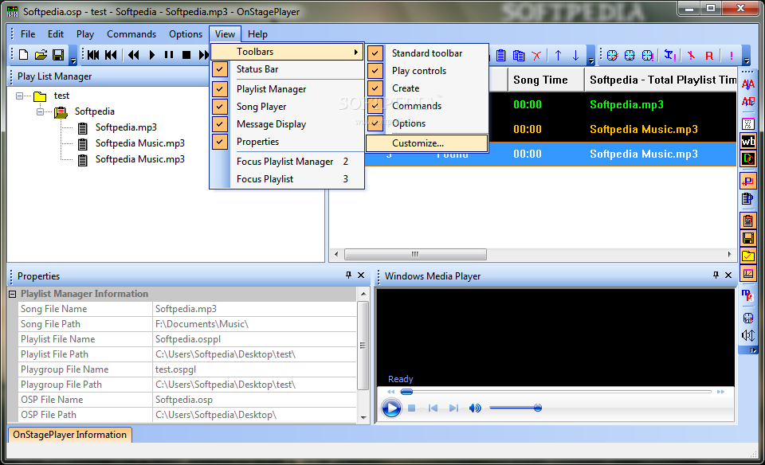Click the pink exclamation mark toolbar icon
765x465 pixels.
[x=732, y=56]
